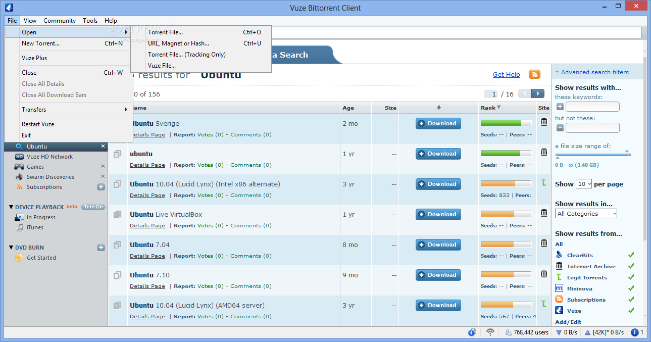Image resolution: width=651 pixels, height=342 pixels.
Task: Close the Games sidebar entry
Action: pyautogui.click(x=103, y=167)
